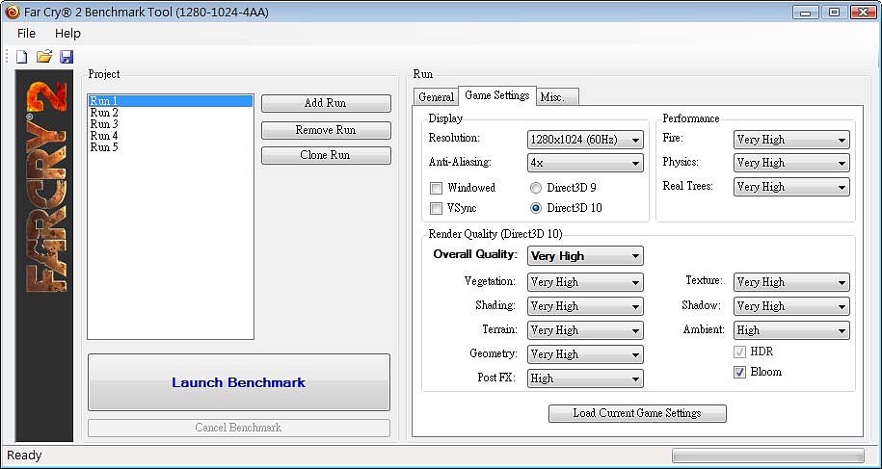Image resolution: width=882 pixels, height=469 pixels.
Task: Switch to the Misc. tab
Action: tap(557, 97)
